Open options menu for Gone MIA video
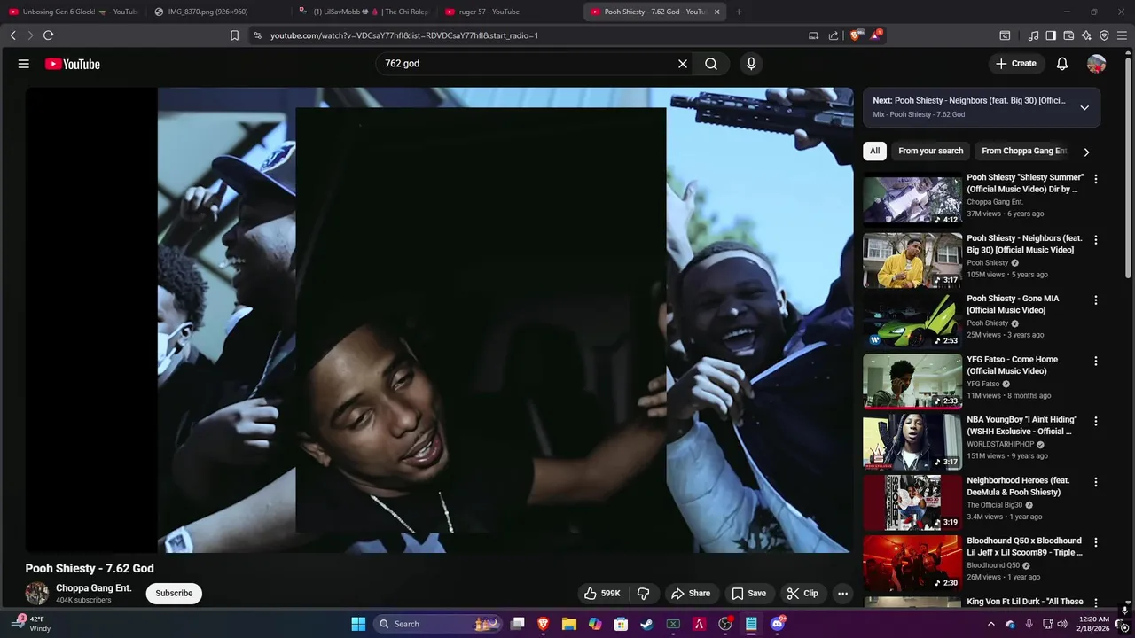This screenshot has width=1135, height=638. pos(1096,300)
